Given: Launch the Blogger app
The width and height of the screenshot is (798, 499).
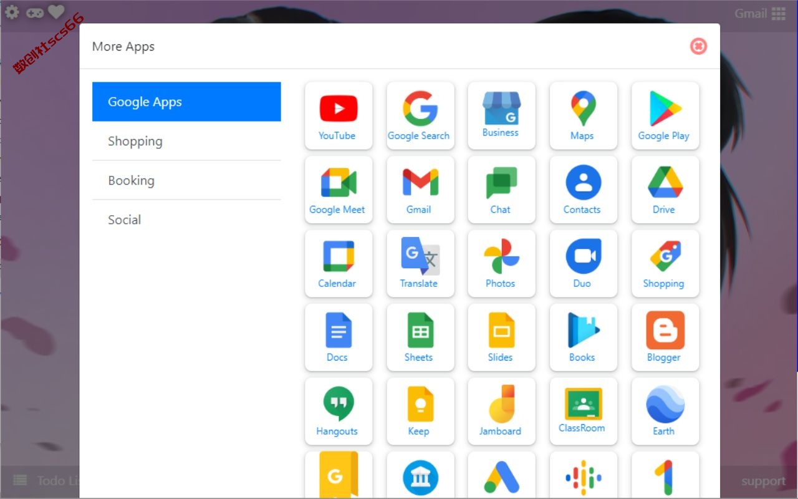Looking at the screenshot, I should click(665, 337).
